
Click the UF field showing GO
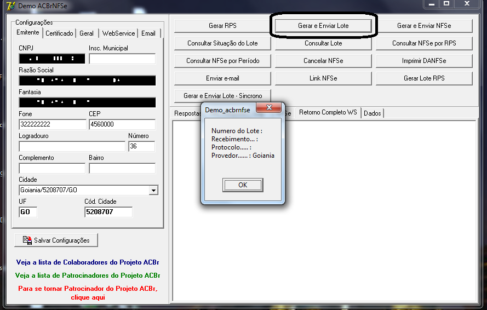(28, 212)
